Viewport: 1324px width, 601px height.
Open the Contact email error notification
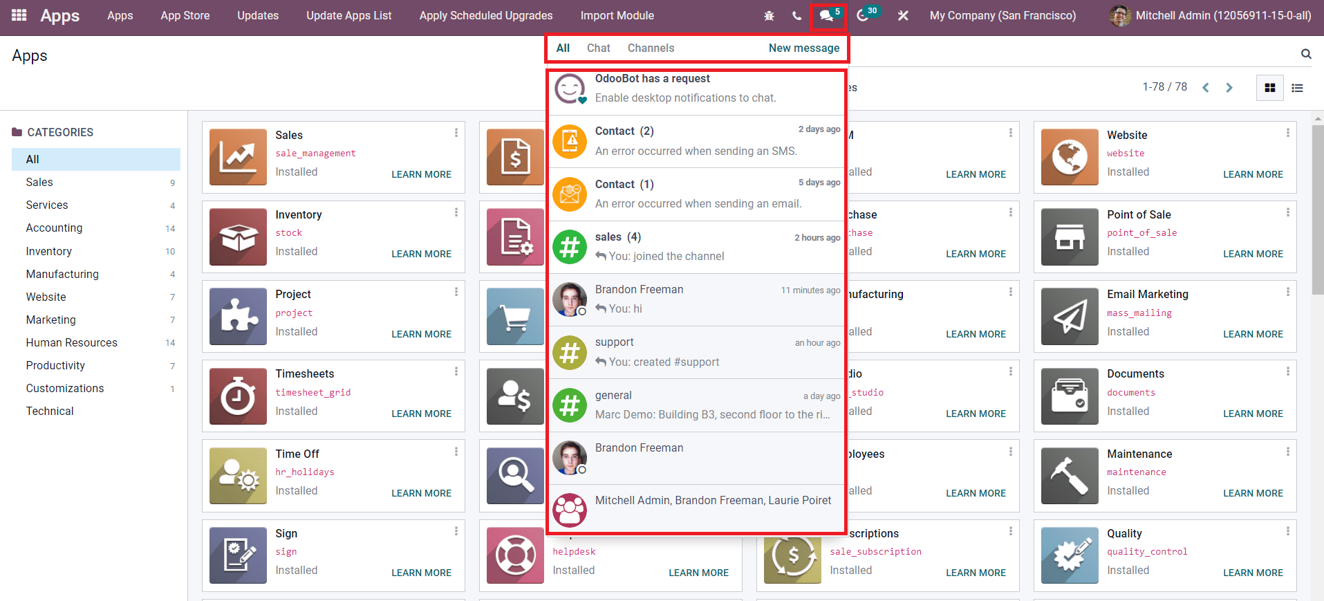(697, 194)
